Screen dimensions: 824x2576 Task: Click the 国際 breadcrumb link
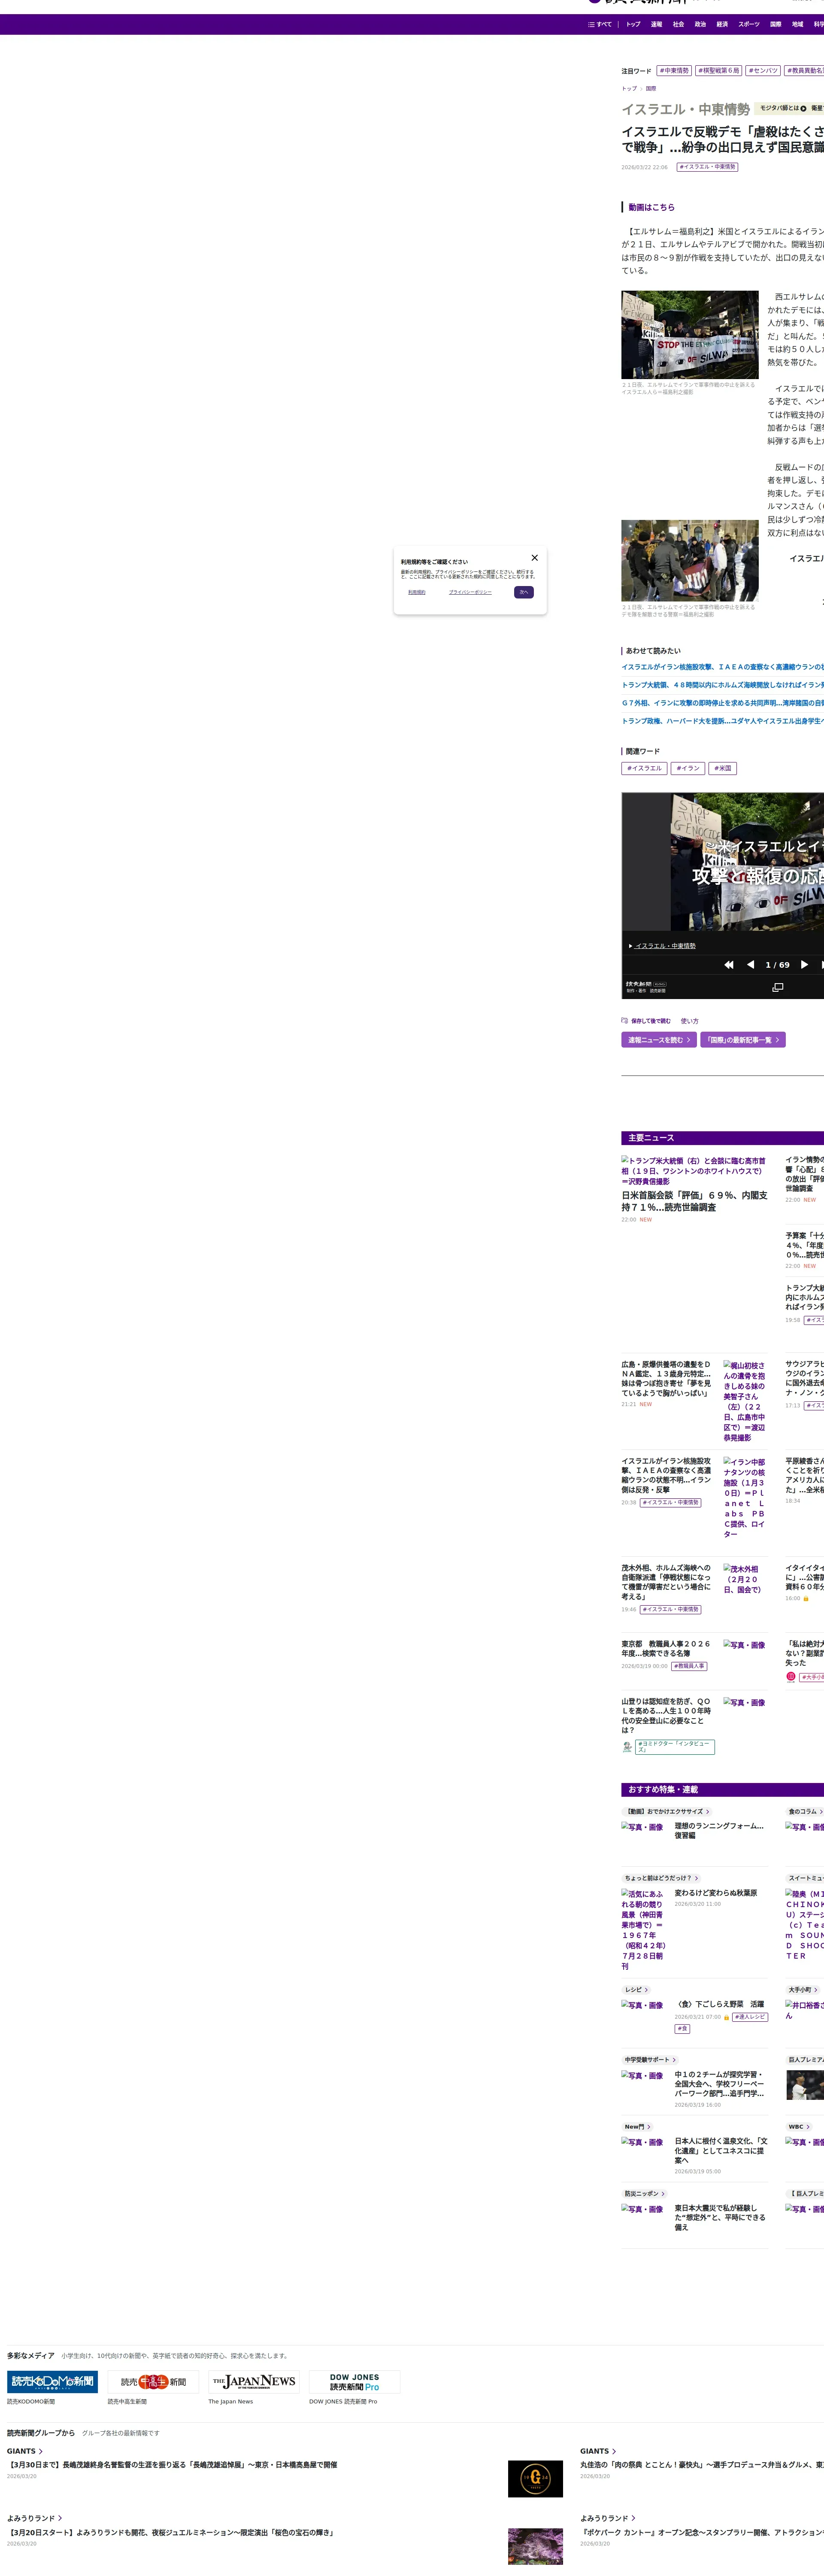coord(651,89)
